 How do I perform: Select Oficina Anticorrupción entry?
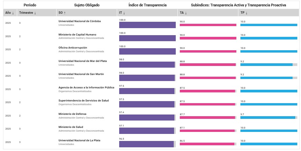[x=73, y=48]
